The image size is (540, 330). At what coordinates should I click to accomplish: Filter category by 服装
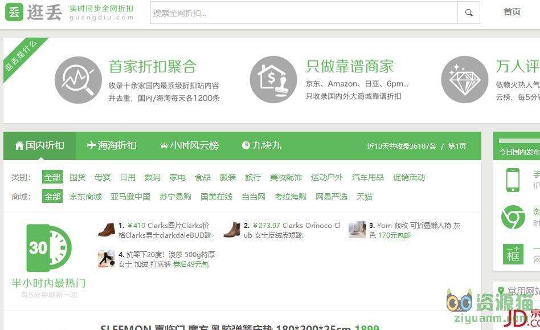pyautogui.click(x=228, y=177)
